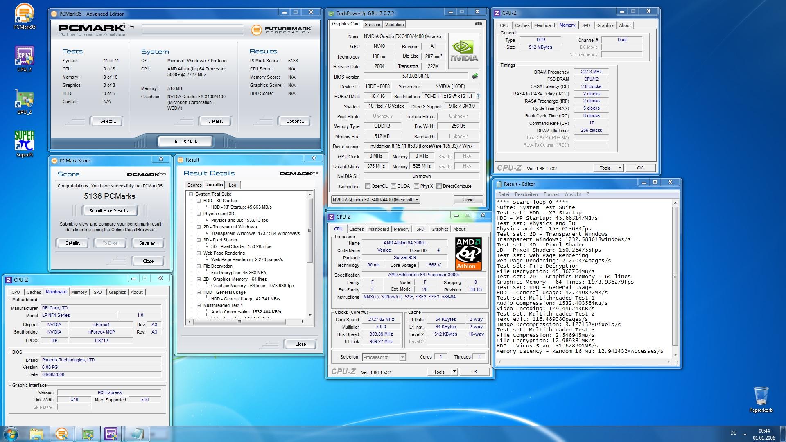This screenshot has height=442, width=786.
Task: Open the GPU_Z desktop shortcut
Action: pos(25,101)
